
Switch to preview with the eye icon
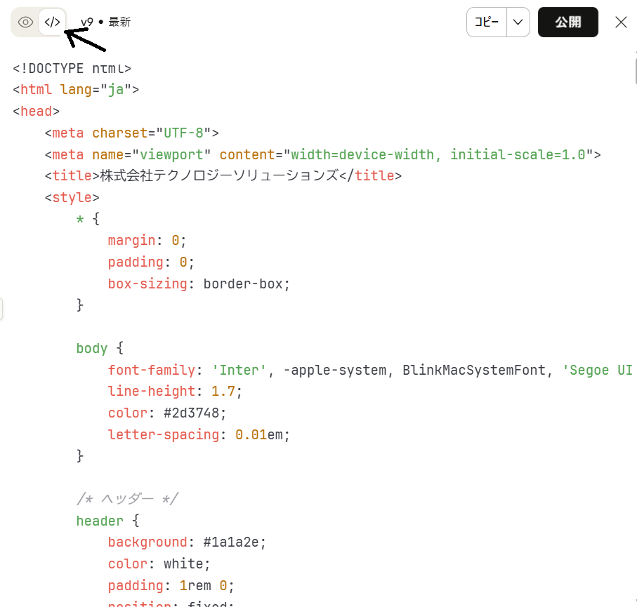coord(25,22)
